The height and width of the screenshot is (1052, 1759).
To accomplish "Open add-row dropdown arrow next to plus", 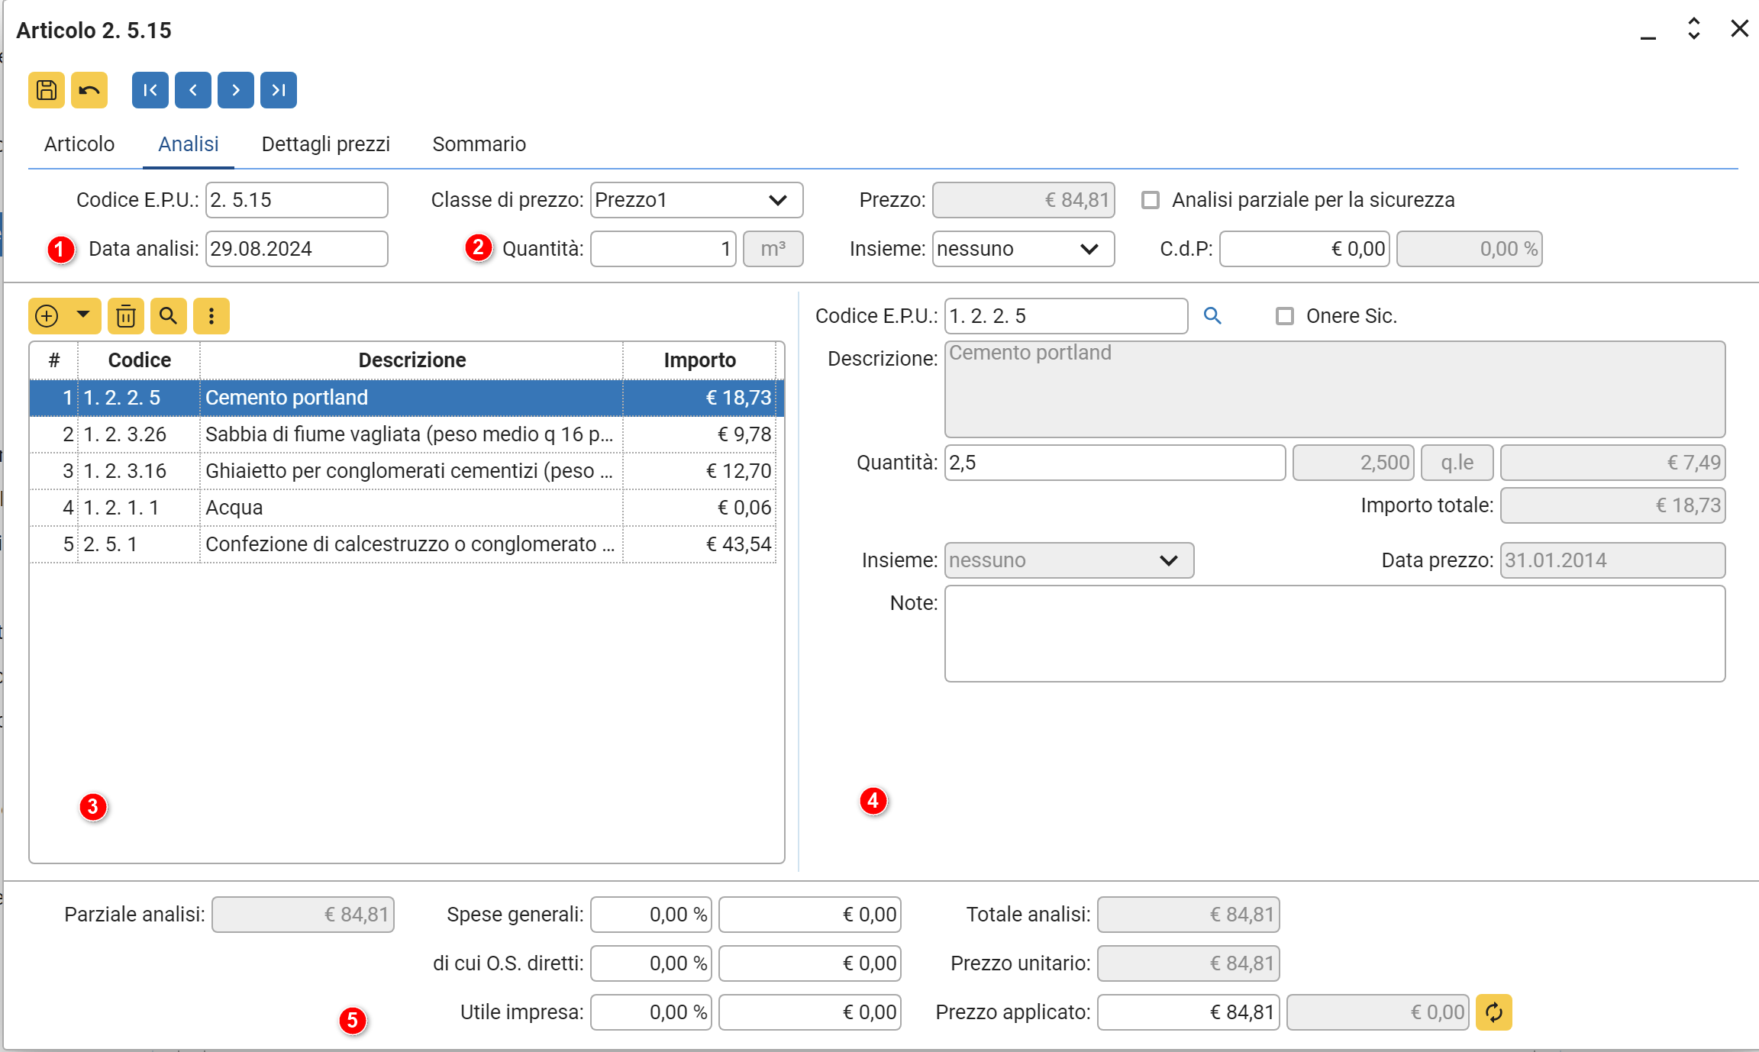I will tap(83, 315).
